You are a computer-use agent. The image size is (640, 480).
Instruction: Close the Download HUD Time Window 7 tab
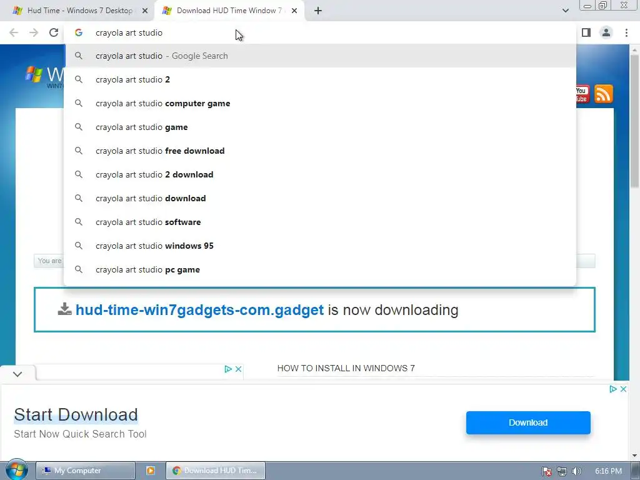click(294, 11)
